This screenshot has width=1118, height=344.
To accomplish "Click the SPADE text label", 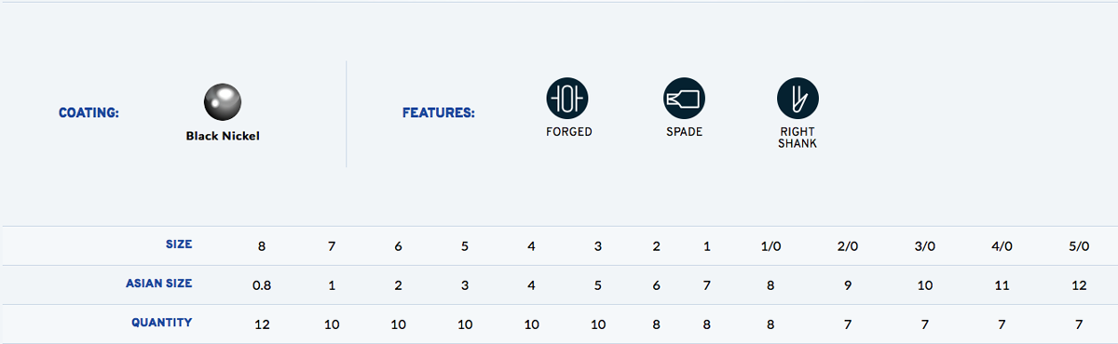I will click(x=684, y=132).
